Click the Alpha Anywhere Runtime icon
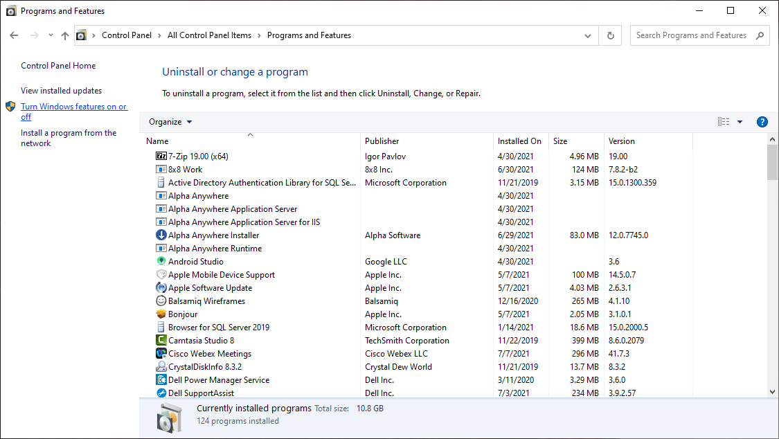This screenshot has width=779, height=439. (x=161, y=249)
